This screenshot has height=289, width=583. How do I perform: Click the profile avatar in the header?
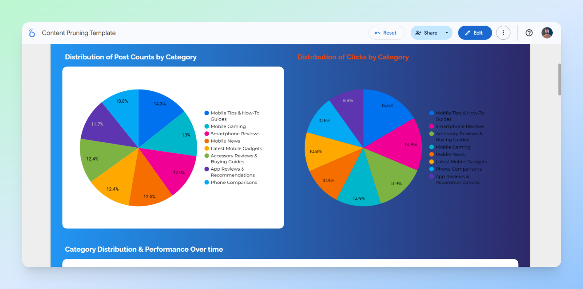click(x=547, y=32)
